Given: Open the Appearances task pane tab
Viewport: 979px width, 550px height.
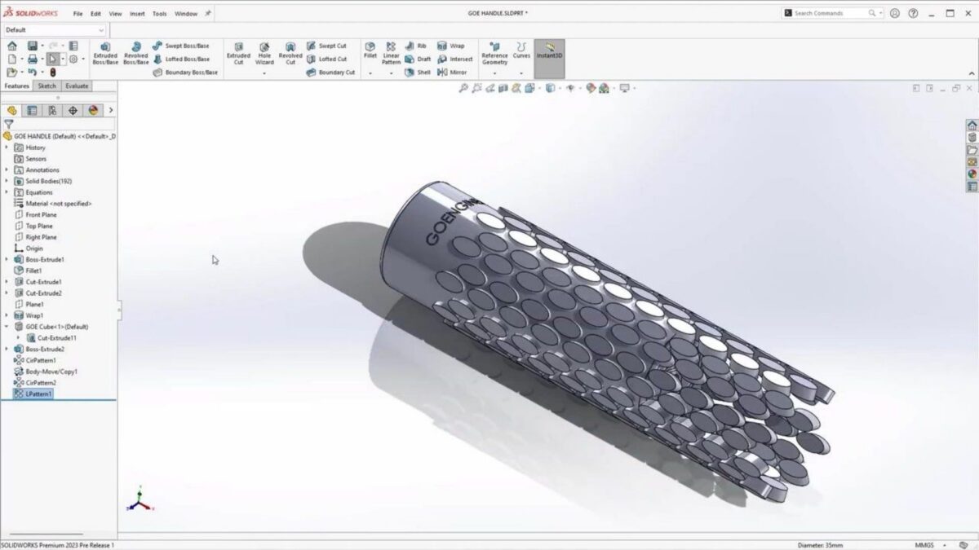Looking at the screenshot, I should point(972,174).
